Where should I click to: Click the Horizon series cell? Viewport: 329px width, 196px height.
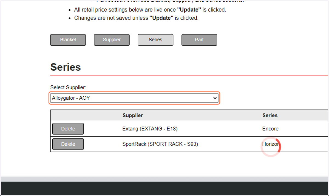(271, 144)
